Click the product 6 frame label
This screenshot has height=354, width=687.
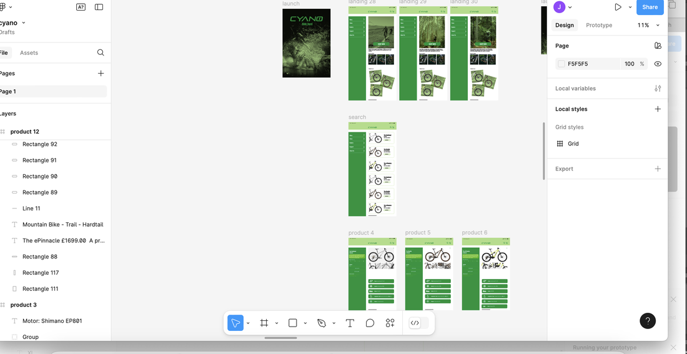pyautogui.click(x=475, y=233)
